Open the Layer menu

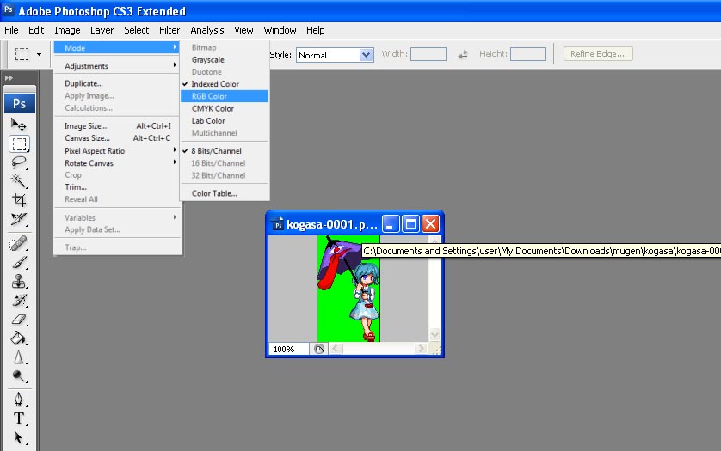tap(102, 30)
